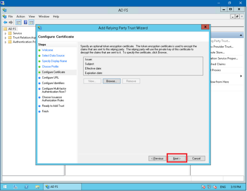The image size is (247, 191).
Task: Click the Back arrow in the toolbar
Action: point(5,22)
